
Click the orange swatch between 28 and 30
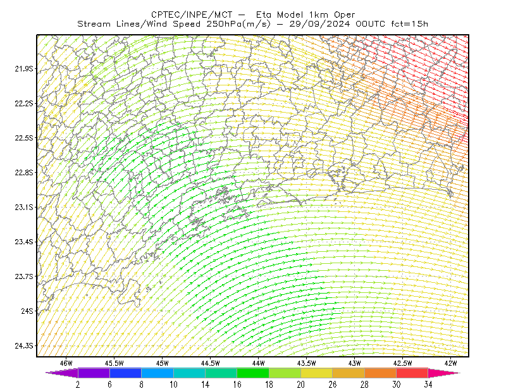click(381, 373)
